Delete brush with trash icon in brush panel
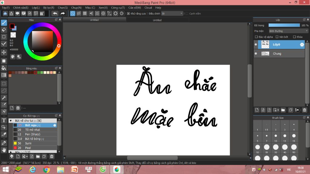 tap(51, 156)
